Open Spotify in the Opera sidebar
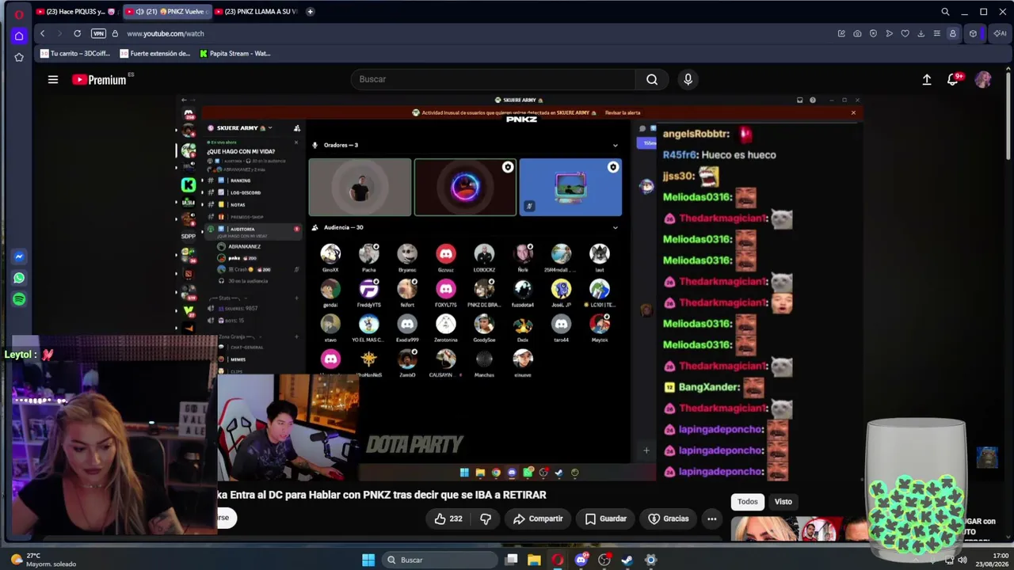This screenshot has width=1014, height=570. tap(19, 299)
